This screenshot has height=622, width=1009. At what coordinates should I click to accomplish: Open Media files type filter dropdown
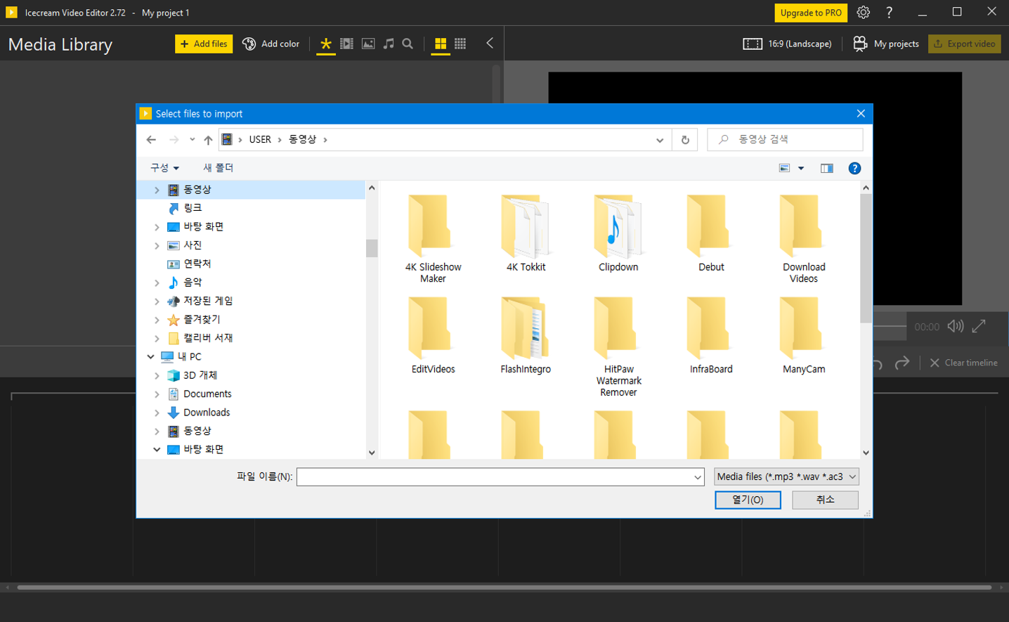tap(786, 477)
